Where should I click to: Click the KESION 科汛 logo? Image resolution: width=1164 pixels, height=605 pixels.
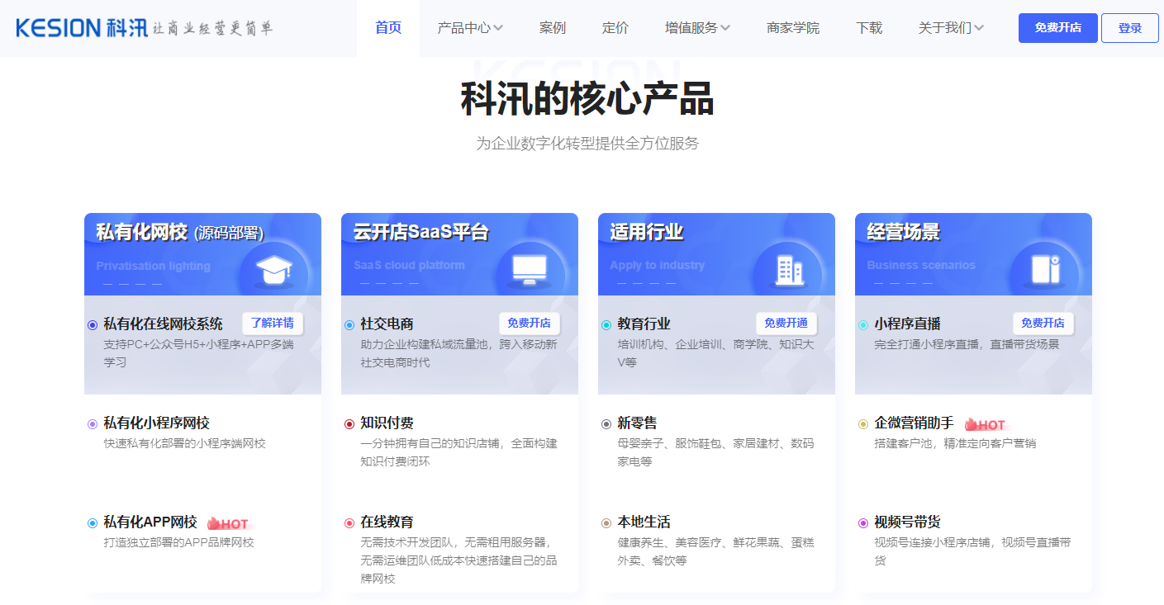pyautogui.click(x=81, y=28)
